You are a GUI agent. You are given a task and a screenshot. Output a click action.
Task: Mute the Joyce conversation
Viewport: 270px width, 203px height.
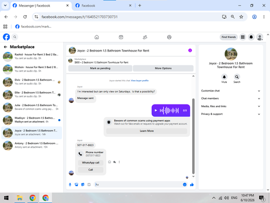coord(224,77)
